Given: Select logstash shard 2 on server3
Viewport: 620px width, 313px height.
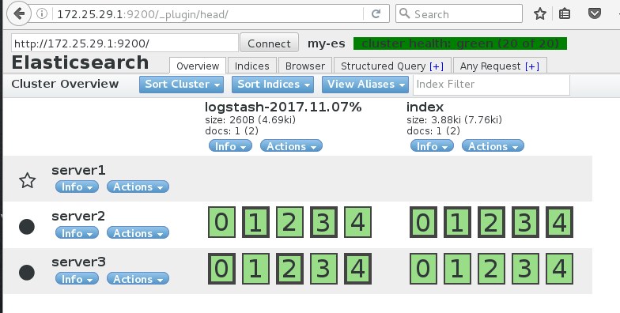Looking at the screenshot, I should (x=289, y=269).
